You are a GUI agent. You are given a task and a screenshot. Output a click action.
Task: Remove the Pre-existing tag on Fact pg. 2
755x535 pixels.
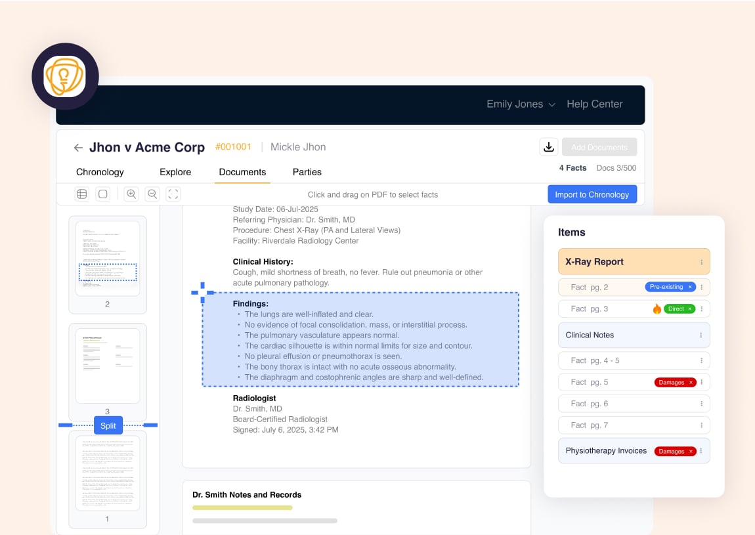pos(690,287)
